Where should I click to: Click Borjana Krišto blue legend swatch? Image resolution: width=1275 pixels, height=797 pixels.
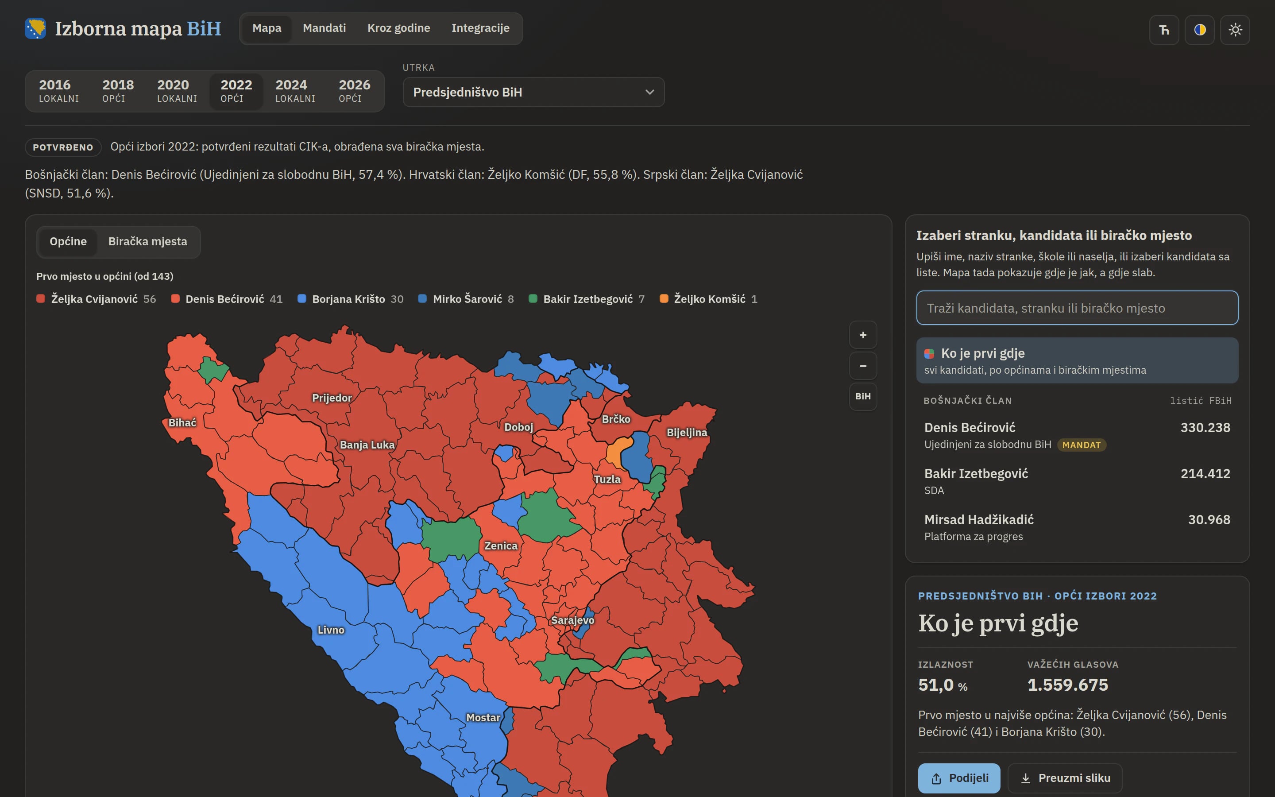point(302,299)
